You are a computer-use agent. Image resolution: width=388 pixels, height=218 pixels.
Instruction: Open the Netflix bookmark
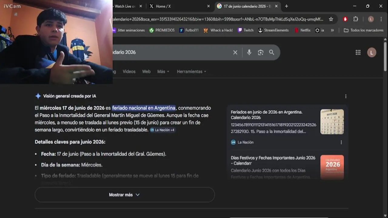pos(303,30)
